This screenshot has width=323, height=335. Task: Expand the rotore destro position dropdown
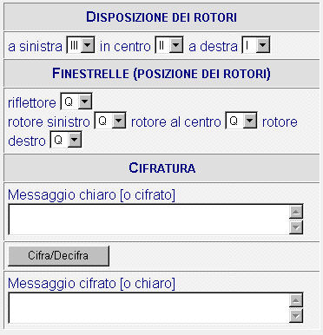coord(75,140)
